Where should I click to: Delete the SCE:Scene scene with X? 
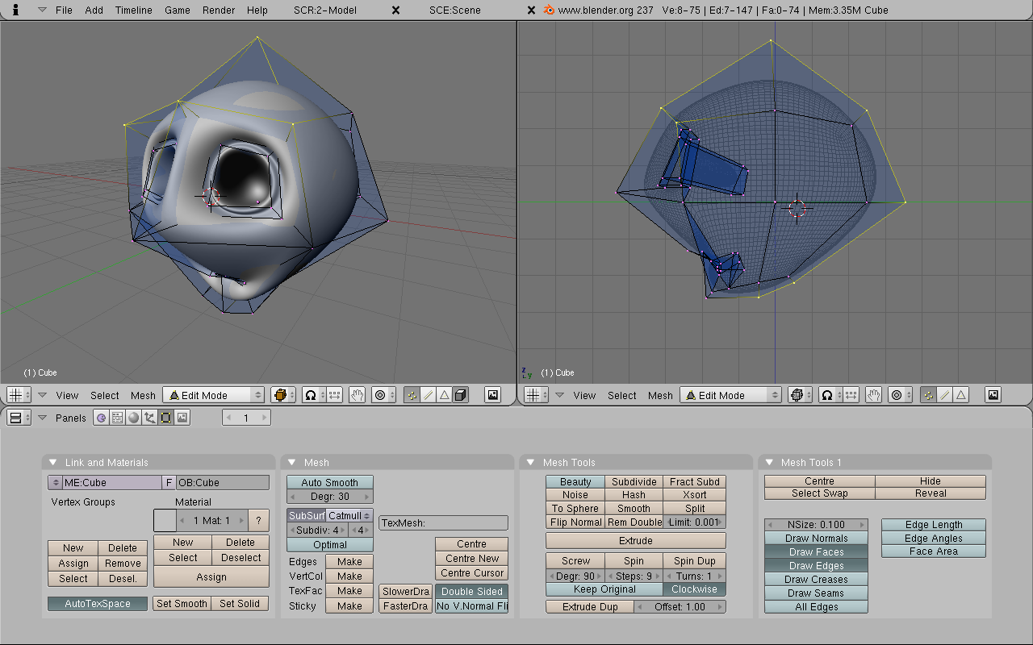[531, 10]
